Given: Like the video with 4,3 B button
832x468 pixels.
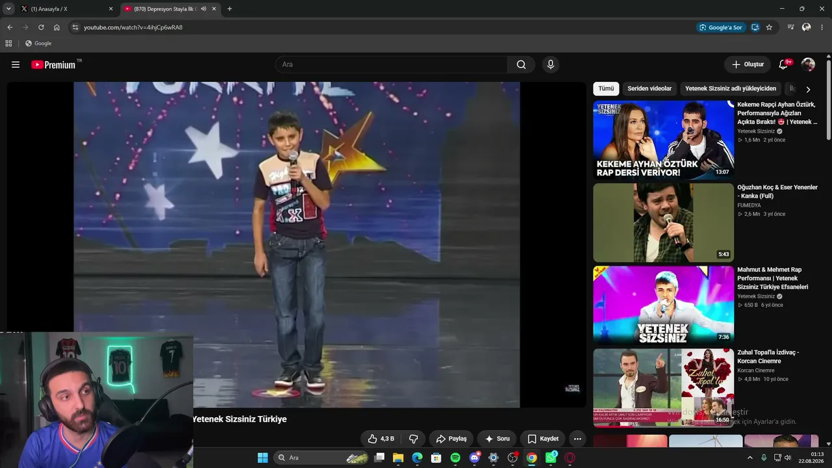Looking at the screenshot, I should tap(381, 439).
